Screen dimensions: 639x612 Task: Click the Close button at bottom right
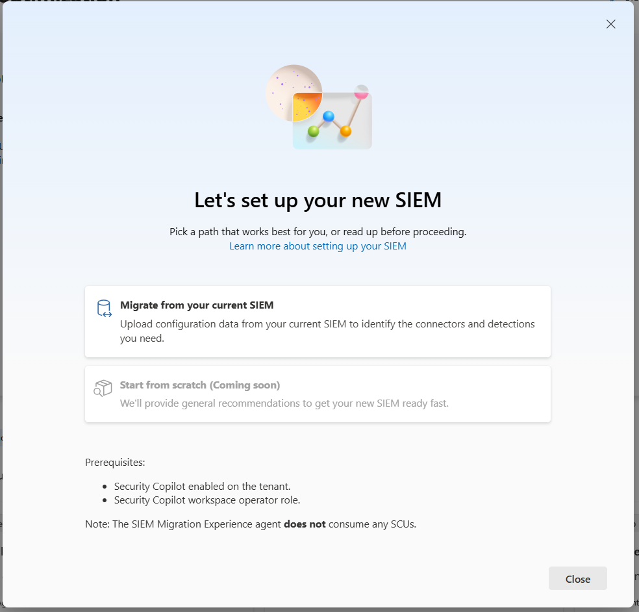point(577,578)
